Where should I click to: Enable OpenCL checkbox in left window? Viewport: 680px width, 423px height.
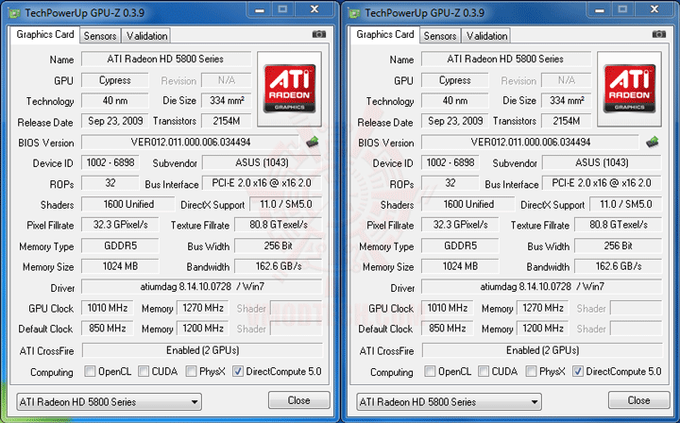tap(90, 371)
